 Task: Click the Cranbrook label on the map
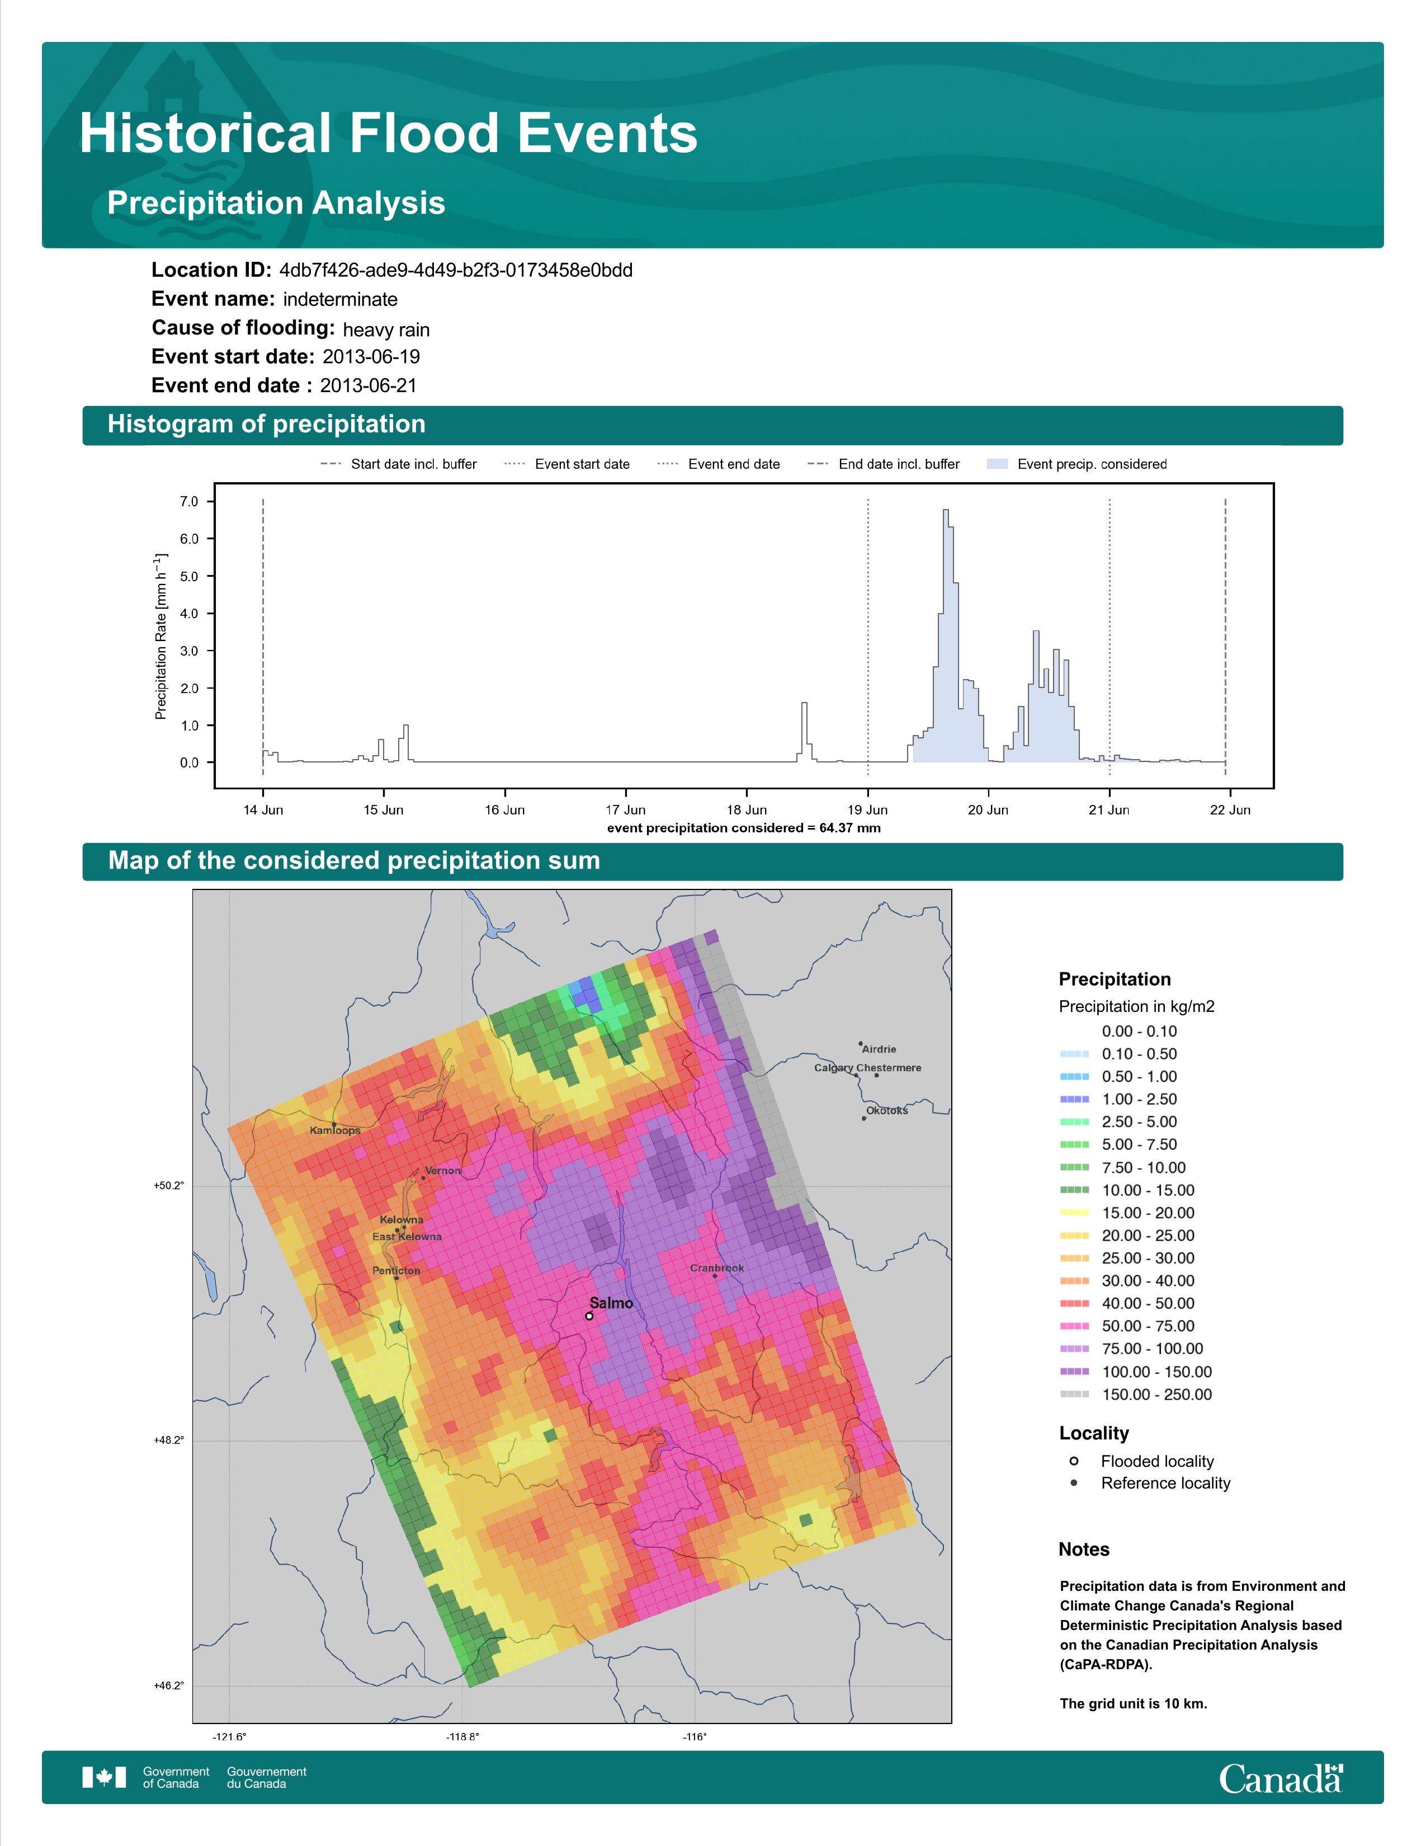tap(717, 1268)
